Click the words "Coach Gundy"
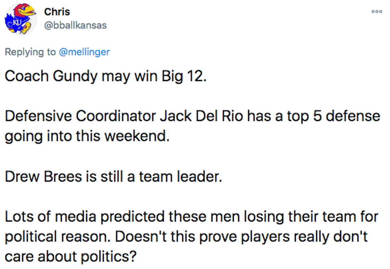 [x=51, y=76]
